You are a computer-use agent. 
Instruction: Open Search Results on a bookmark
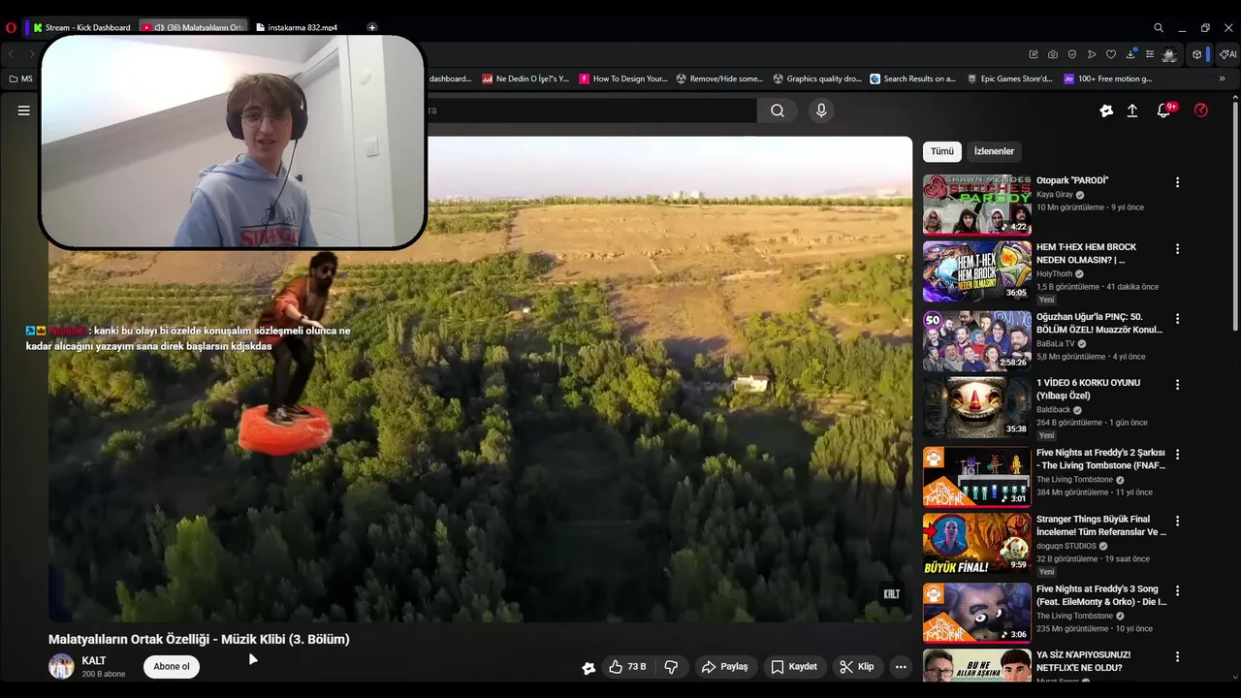coord(913,79)
